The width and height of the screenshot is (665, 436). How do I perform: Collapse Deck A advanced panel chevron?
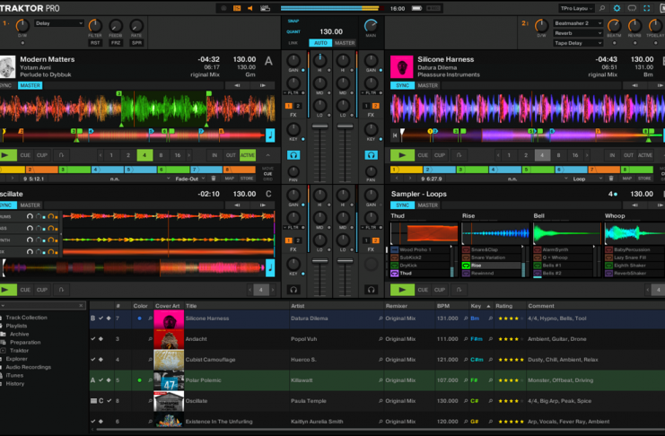coord(268,155)
